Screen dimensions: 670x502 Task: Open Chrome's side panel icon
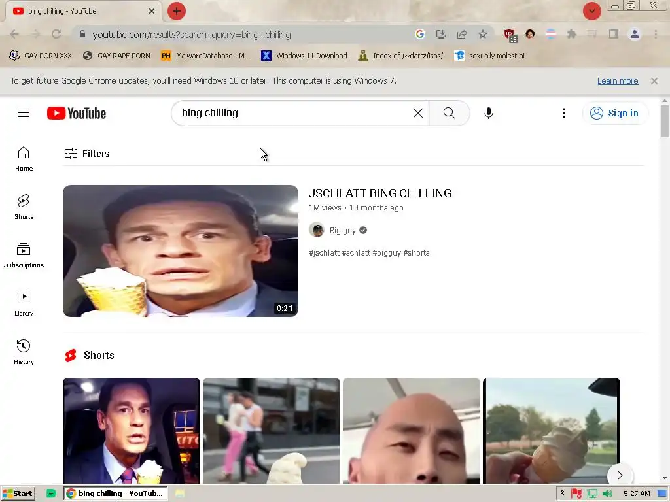coord(614,34)
